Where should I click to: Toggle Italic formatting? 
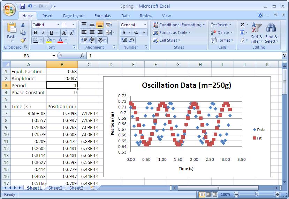click(43, 33)
